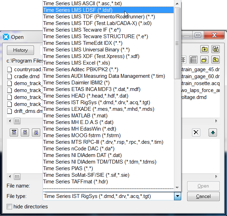The height and width of the screenshot is (216, 227).
Task: Go up one folder level icon
Action: pos(216,60)
